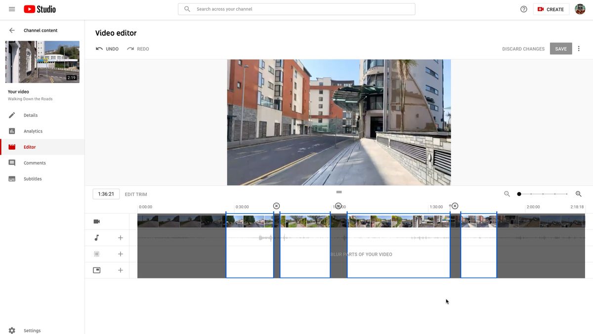Zoom in on the timeline with the magnifier icon
The image size is (593, 334).
pos(578,194)
